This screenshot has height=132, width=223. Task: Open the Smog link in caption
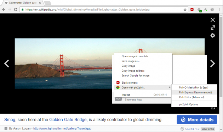pyautogui.click(x=10, y=120)
